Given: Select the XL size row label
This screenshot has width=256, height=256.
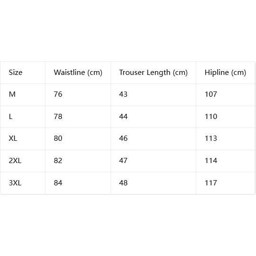Looking at the screenshot, I should click(x=13, y=138).
